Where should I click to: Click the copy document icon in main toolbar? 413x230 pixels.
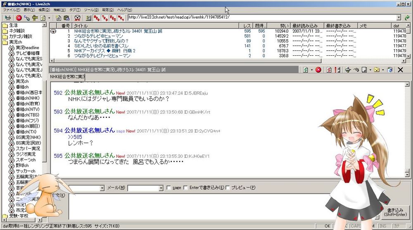(x=59, y=18)
